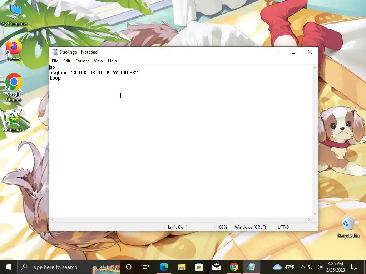This screenshot has height=274, width=366.
Task: Click the UTF-8 encoding status entry
Action: [x=283, y=227]
